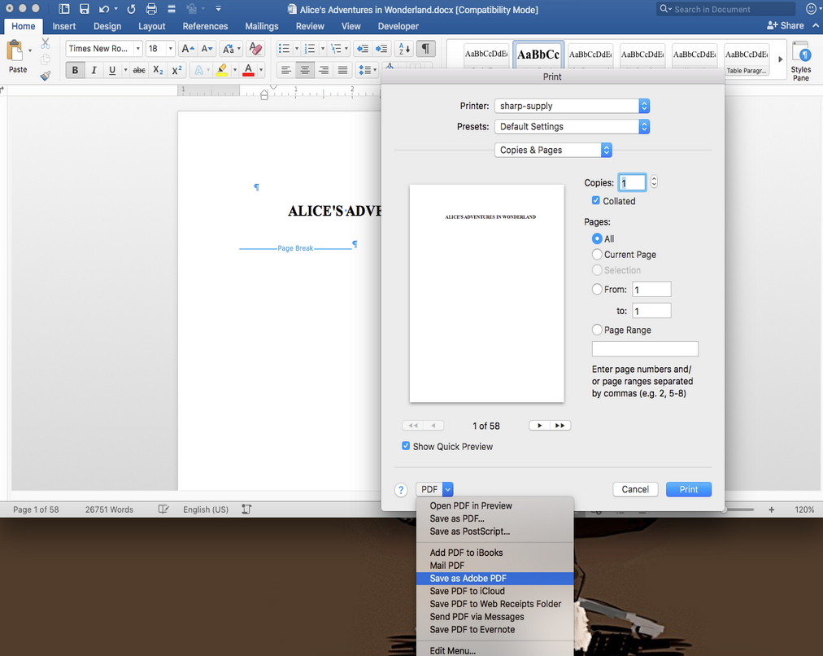Uncheck Show Quick Preview
Image resolution: width=823 pixels, height=656 pixels.
click(406, 446)
